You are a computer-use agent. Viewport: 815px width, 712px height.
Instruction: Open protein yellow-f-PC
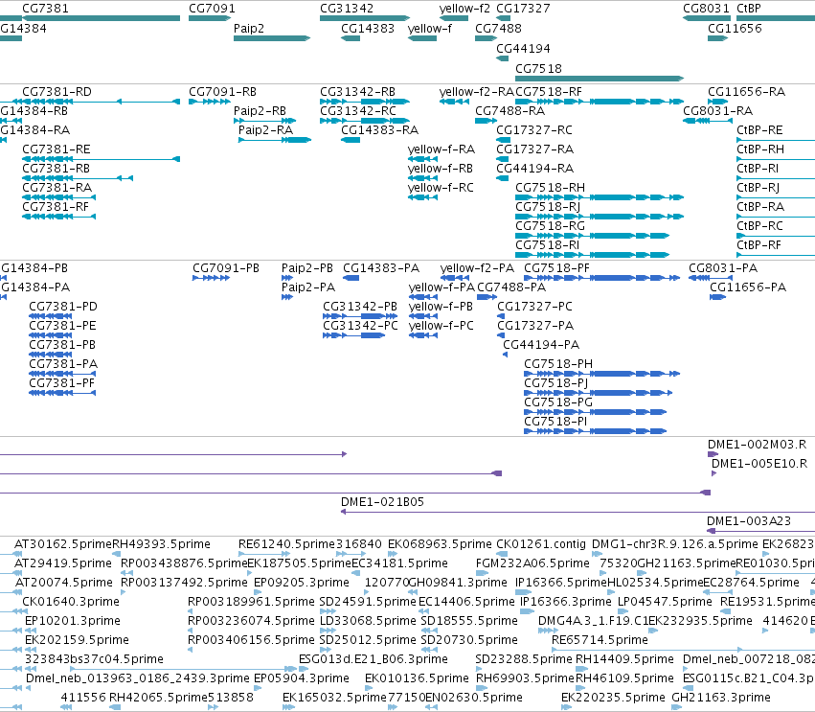pos(423,335)
